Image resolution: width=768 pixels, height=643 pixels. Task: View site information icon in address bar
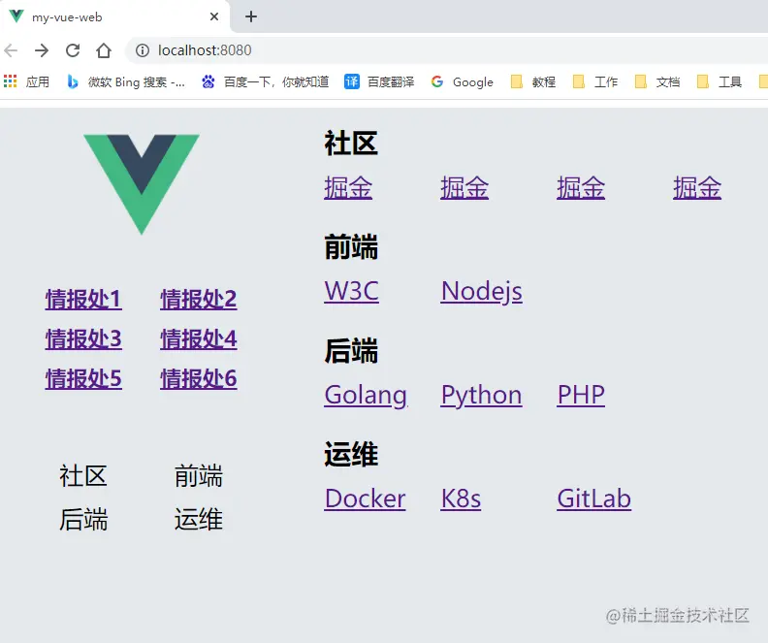pos(142,50)
